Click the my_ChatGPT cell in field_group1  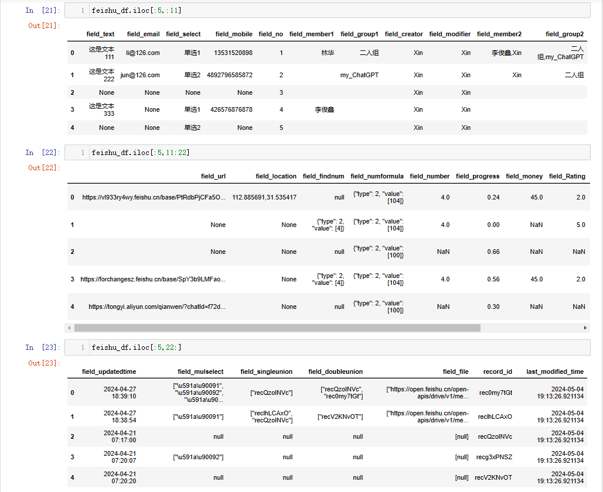tap(360, 75)
